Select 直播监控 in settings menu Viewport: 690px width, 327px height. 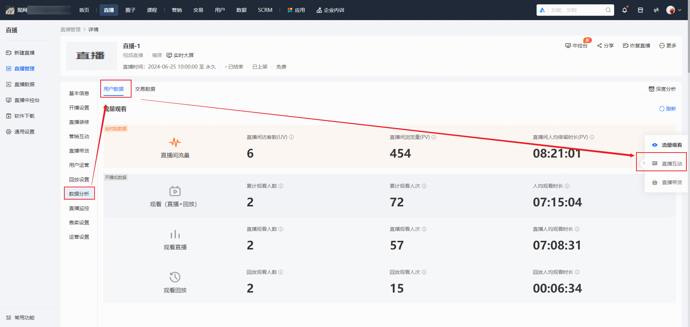pyautogui.click(x=79, y=208)
